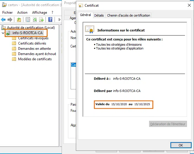
Task: Click the Export list toolbar icon
Action: [x=41, y=20]
